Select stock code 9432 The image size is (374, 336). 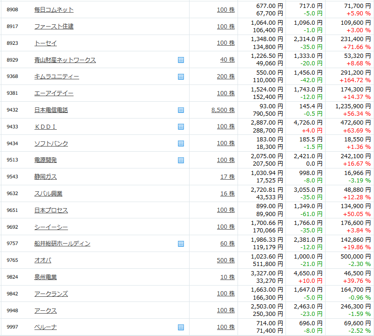click(x=13, y=110)
